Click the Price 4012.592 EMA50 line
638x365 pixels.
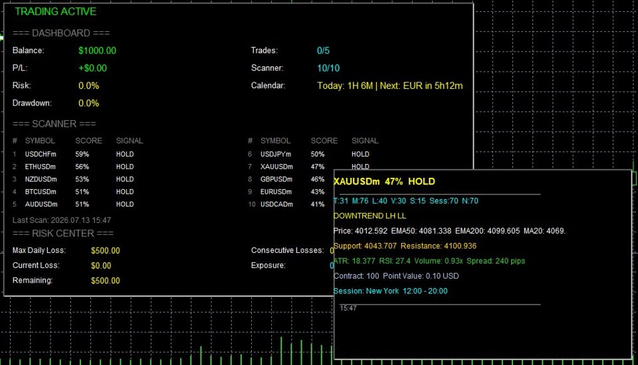pos(449,231)
